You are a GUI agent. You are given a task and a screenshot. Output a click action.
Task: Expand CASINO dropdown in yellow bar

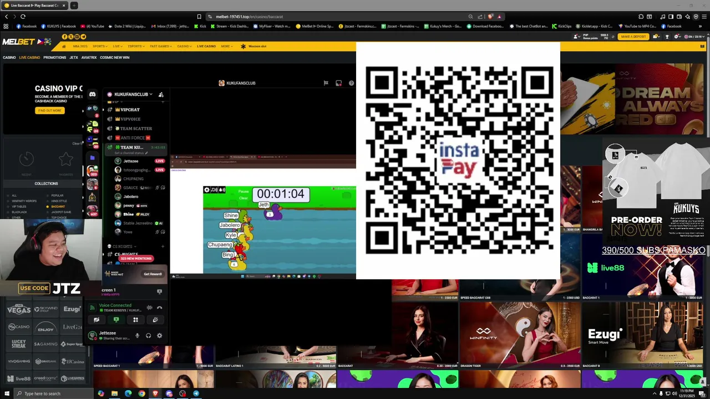click(x=184, y=47)
